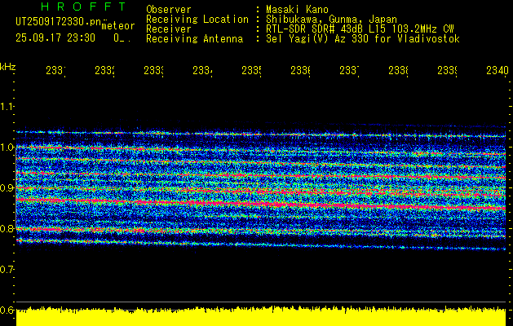
Task: Click the 2335 time axis label
Action: [x=251, y=71]
